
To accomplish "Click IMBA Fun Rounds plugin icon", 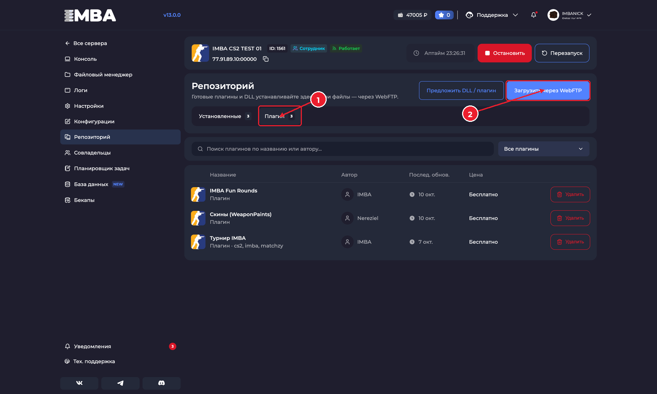I will (198, 194).
